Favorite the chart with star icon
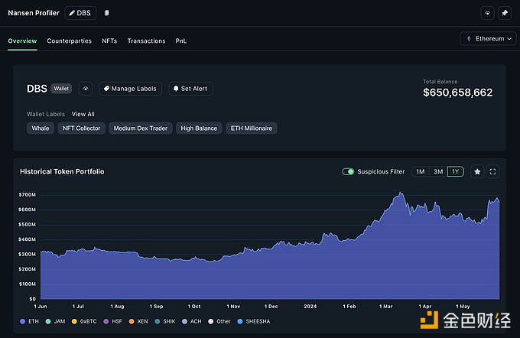Viewport: 520px width, 338px height. (x=477, y=171)
